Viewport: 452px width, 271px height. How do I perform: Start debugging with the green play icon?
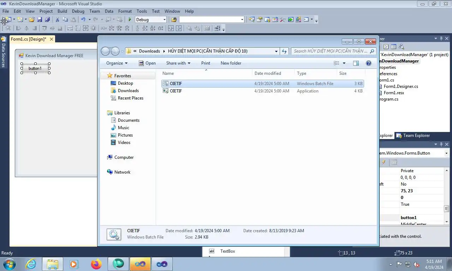[130, 20]
